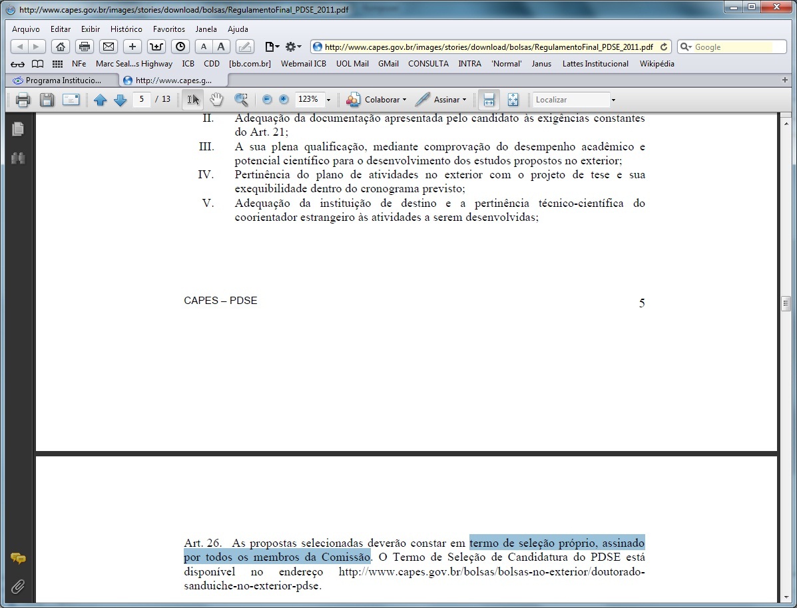Open the Favoritos menu
The image size is (797, 608).
(x=169, y=29)
